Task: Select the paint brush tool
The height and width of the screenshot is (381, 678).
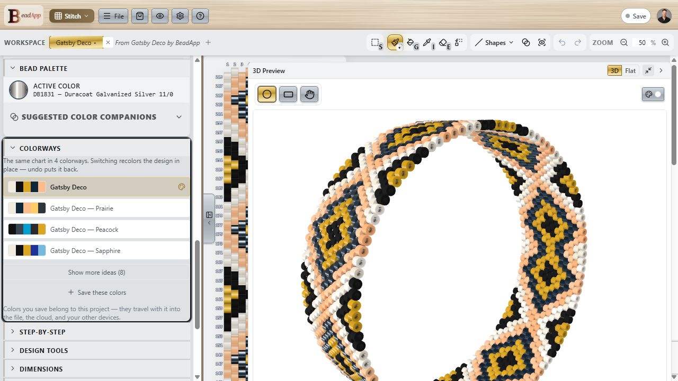Action: (395, 43)
